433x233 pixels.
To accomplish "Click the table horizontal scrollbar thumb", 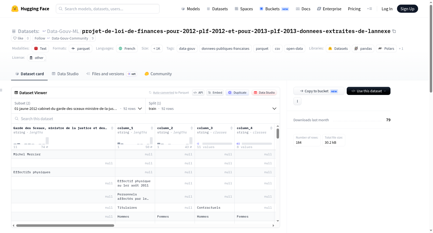I will click(x=65, y=225).
